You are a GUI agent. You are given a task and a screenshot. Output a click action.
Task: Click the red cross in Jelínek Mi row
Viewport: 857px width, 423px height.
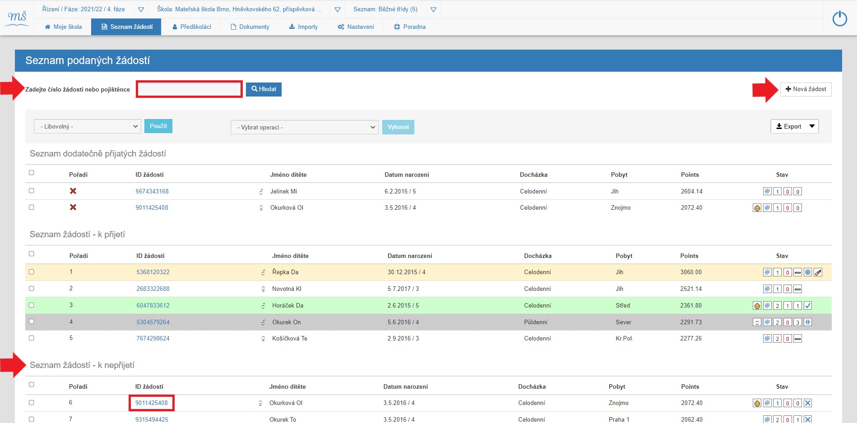tap(73, 191)
